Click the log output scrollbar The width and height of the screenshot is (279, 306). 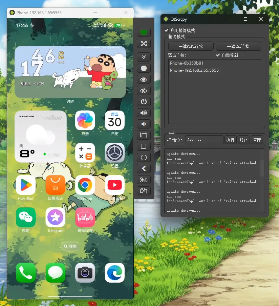[262, 168]
